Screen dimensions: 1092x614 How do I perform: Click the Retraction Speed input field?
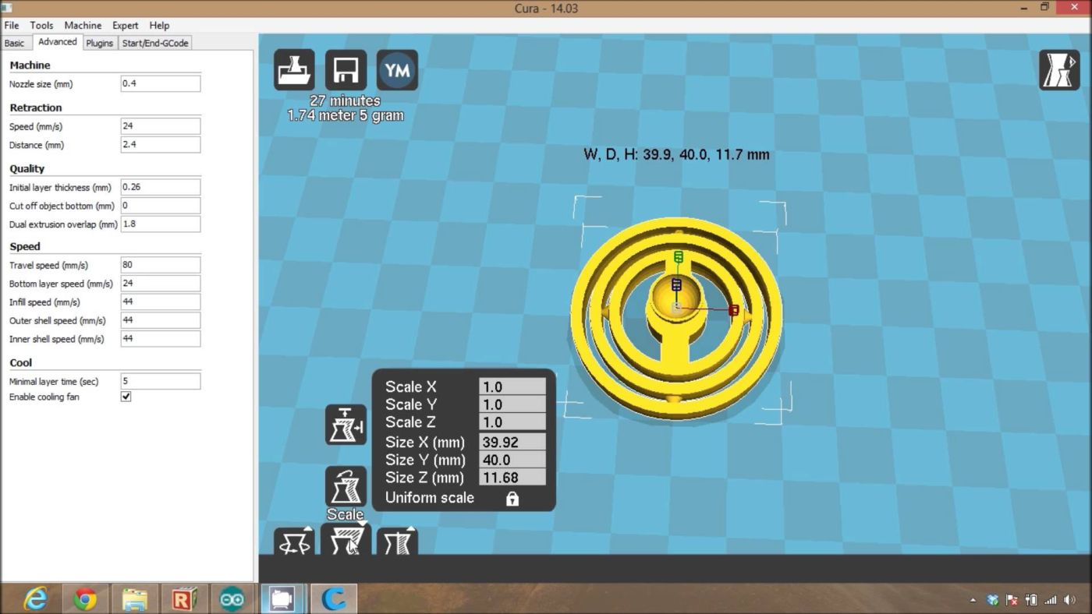coord(160,126)
